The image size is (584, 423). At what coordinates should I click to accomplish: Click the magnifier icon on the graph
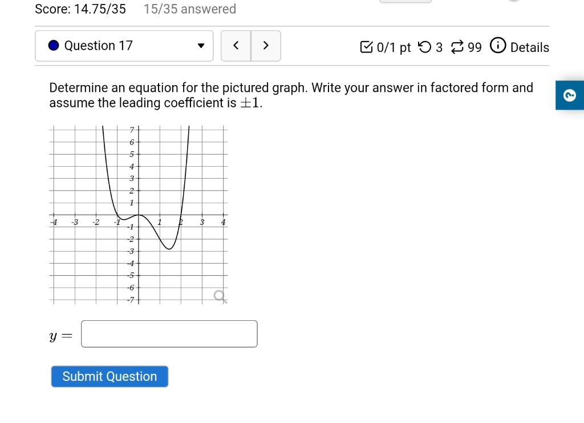point(220,296)
